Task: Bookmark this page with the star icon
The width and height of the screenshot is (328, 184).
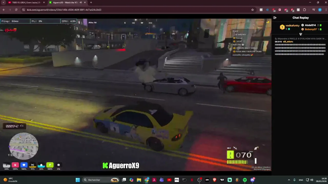Action: click(x=252, y=10)
